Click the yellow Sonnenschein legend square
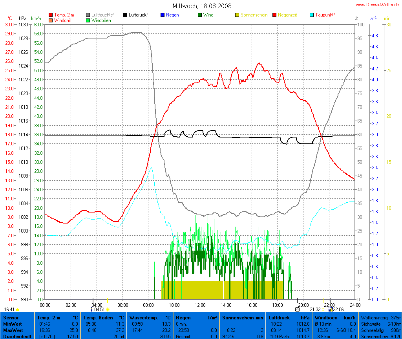Image resolution: width=402 pixels, height=339 pixels. click(x=237, y=15)
